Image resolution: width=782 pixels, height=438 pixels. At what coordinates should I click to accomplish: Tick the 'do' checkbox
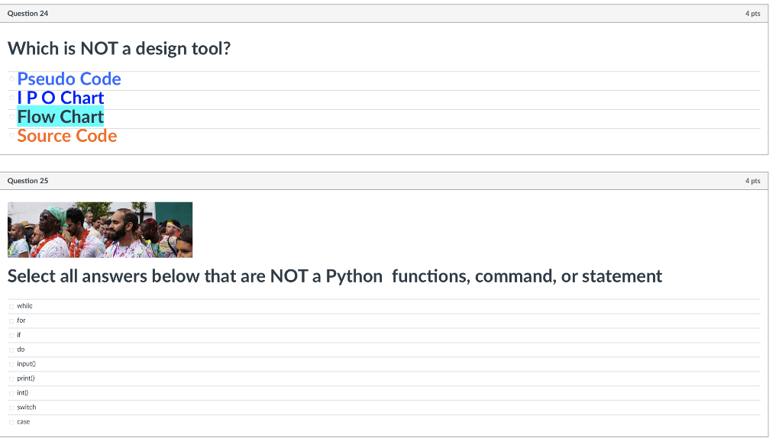pos(11,349)
